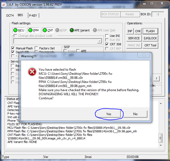Enable Change also product code checkbox
Viewport: 170px width, 161px height.
pyautogui.click(x=15, y=36)
